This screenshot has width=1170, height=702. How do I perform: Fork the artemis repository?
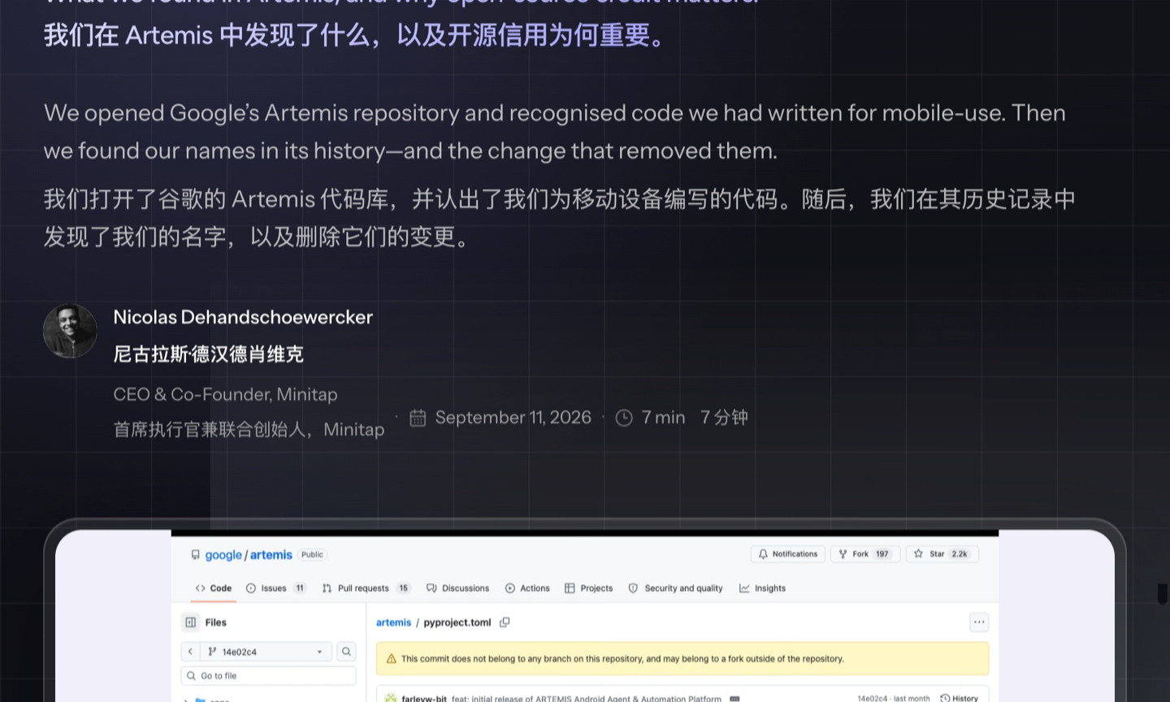pyautogui.click(x=864, y=554)
